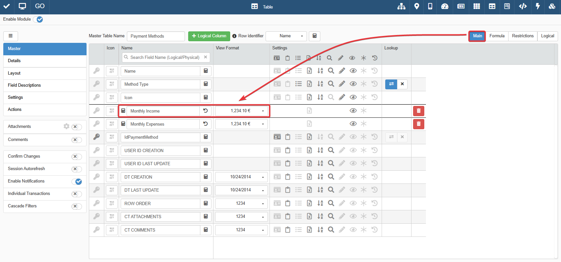The height and width of the screenshot is (262, 561).
Task: Remove the lookup for Method Type
Action: pyautogui.click(x=402, y=84)
